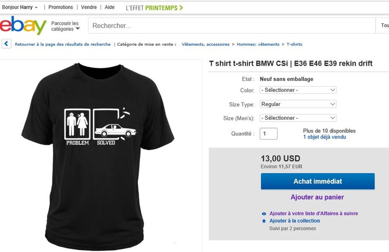Open the L'effet Printemps promotion banner
Image resolution: width=389 pixels, height=252 pixels.
tap(154, 8)
